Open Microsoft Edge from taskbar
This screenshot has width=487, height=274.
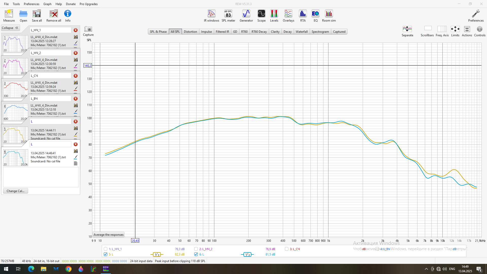pyautogui.click(x=31, y=269)
